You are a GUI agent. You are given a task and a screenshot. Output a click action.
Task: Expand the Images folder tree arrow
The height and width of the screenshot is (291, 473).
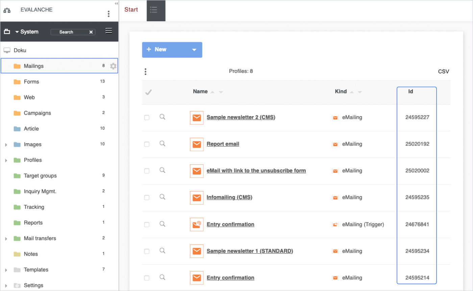tap(6, 144)
